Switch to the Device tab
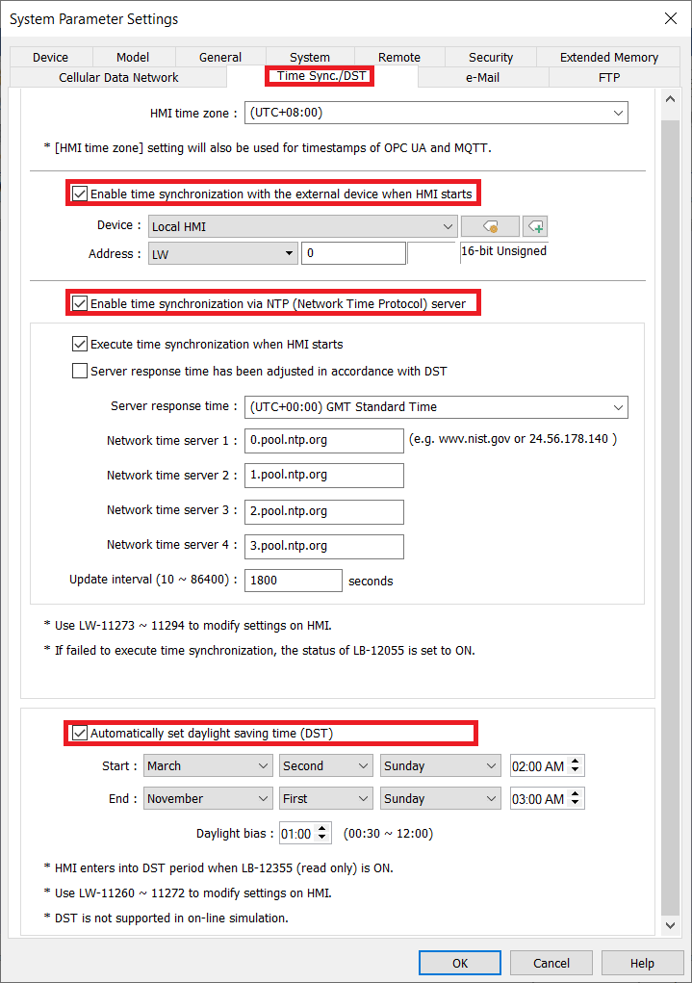 tap(51, 57)
